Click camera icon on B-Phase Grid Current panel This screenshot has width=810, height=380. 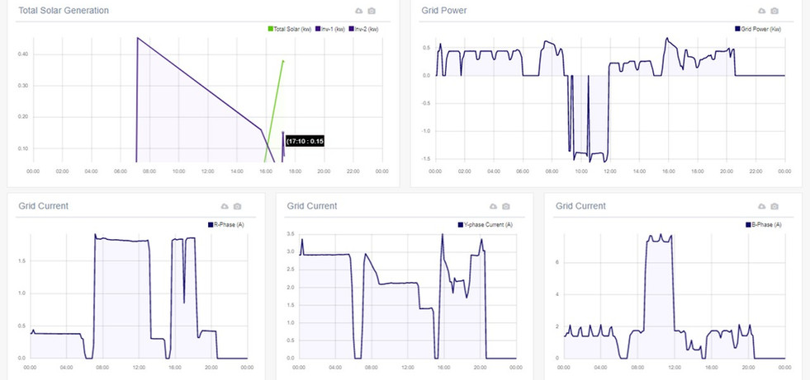click(x=774, y=206)
